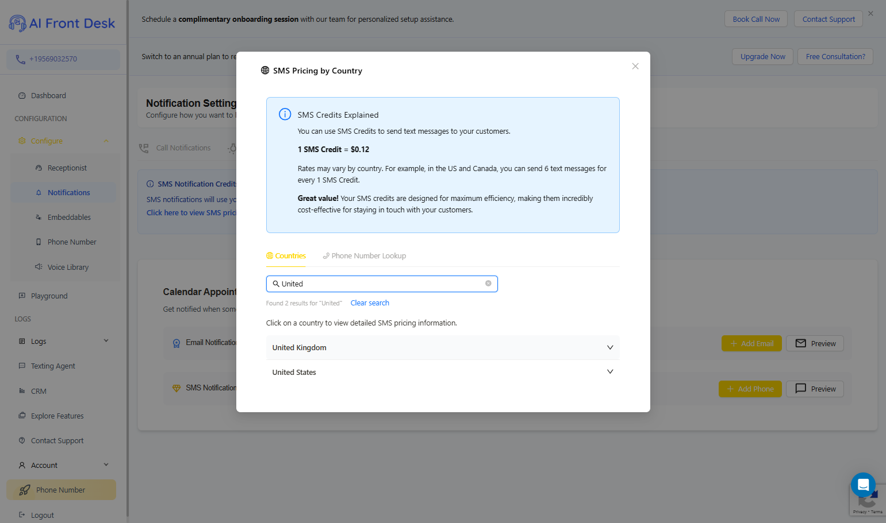Click the Add Phone button
This screenshot has width=886, height=523.
[x=750, y=389]
